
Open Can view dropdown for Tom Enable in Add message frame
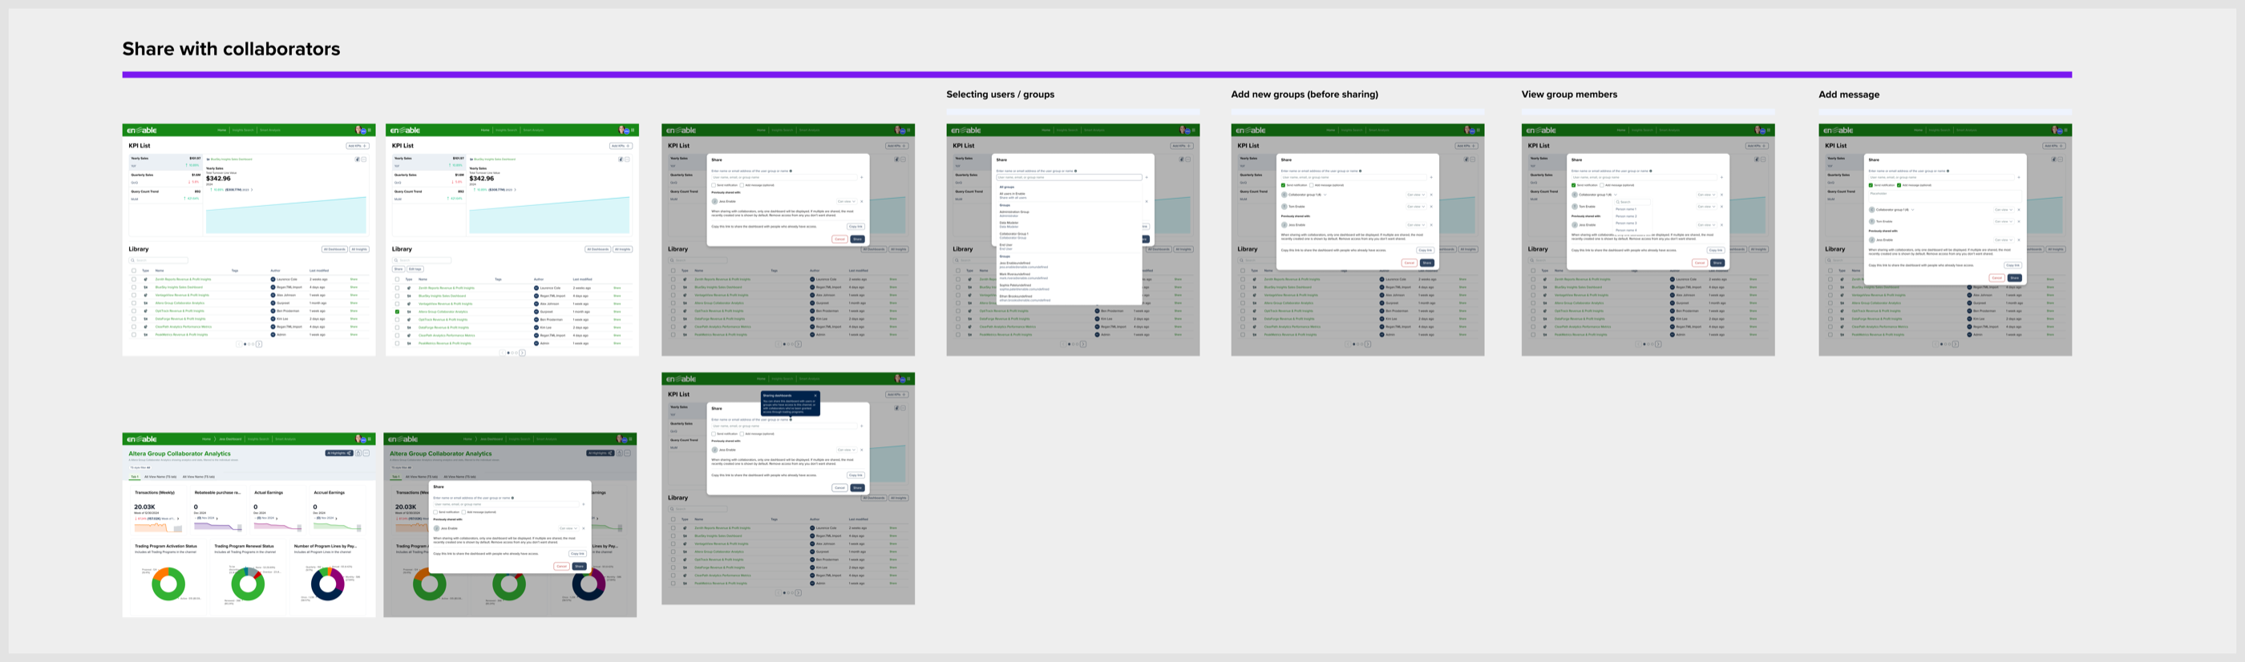point(2004,221)
